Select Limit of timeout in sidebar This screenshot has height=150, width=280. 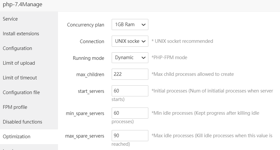click(20, 78)
